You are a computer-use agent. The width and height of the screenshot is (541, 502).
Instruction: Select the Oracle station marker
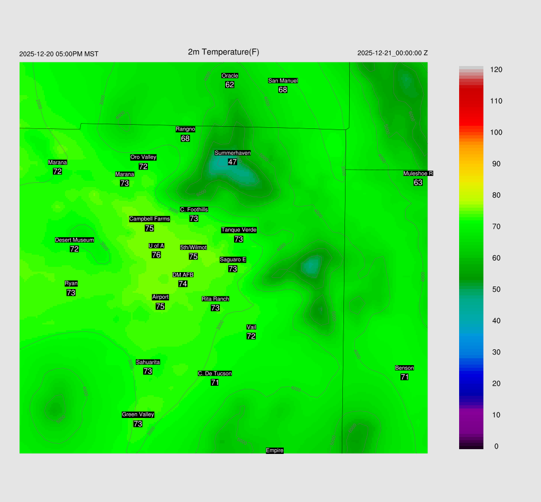click(230, 76)
